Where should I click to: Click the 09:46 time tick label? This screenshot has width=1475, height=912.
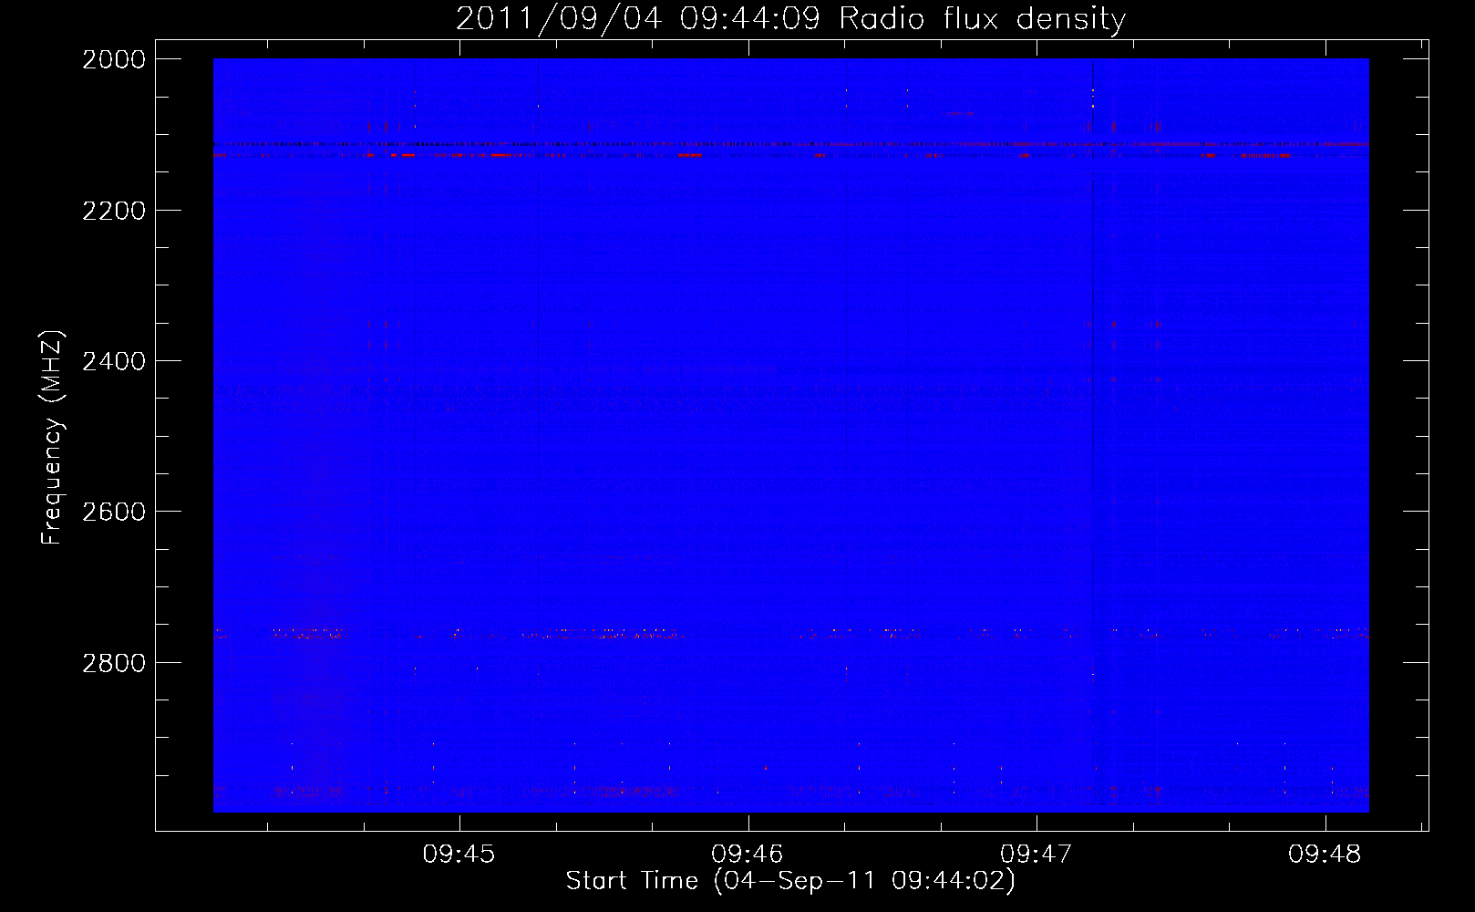point(748,855)
